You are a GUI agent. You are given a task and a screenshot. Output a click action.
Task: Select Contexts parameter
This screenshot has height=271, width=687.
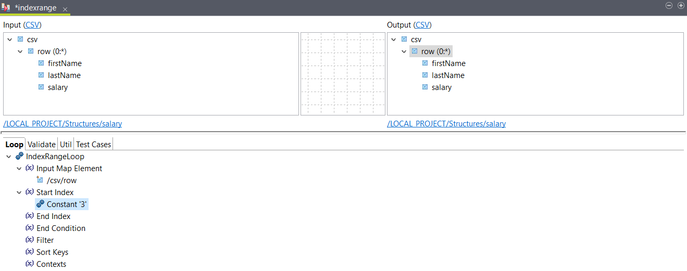tap(52, 264)
